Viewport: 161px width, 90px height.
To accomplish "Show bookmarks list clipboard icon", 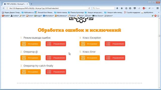I will point(130,8).
